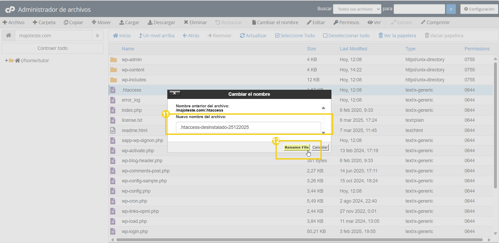The height and width of the screenshot is (243, 499).
Task: Click the wp-links-opml.php file icon
Action: [x=113, y=211]
